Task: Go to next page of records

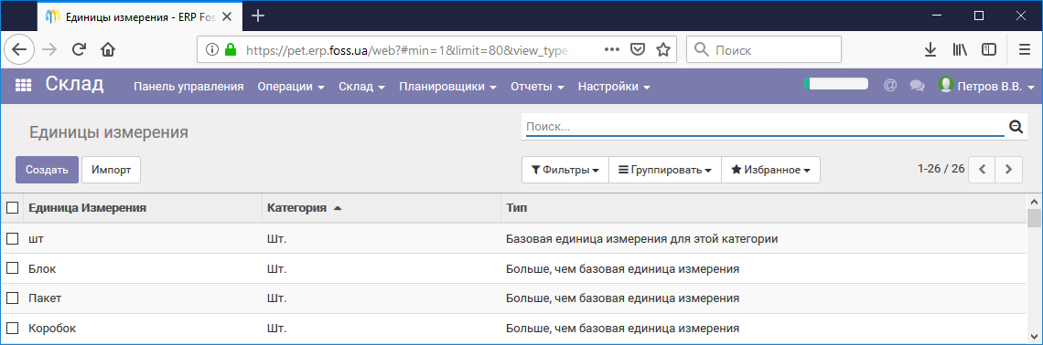Action: point(1009,169)
